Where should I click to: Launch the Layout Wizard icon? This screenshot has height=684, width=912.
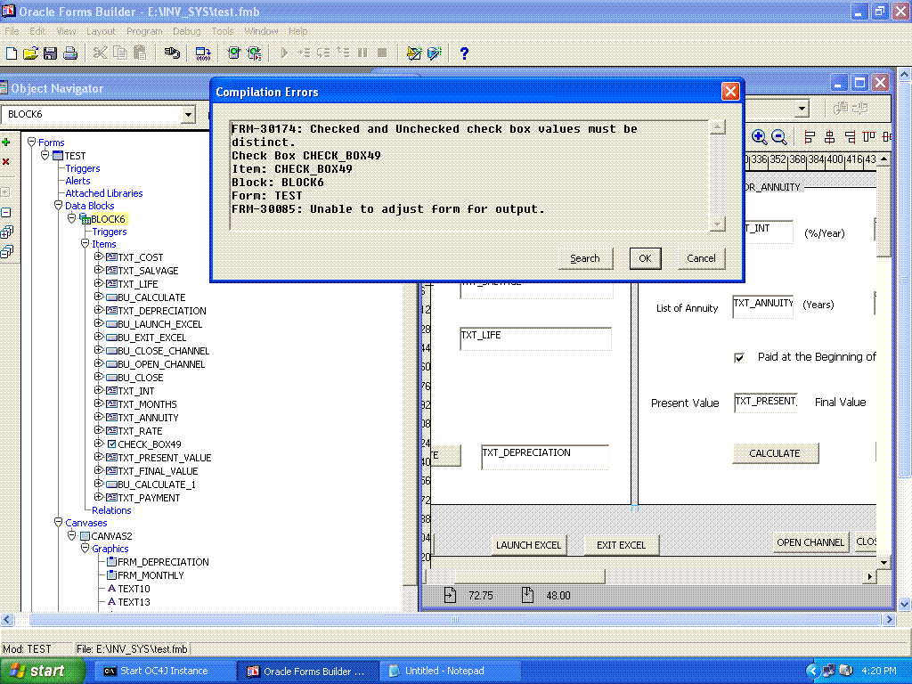(435, 53)
